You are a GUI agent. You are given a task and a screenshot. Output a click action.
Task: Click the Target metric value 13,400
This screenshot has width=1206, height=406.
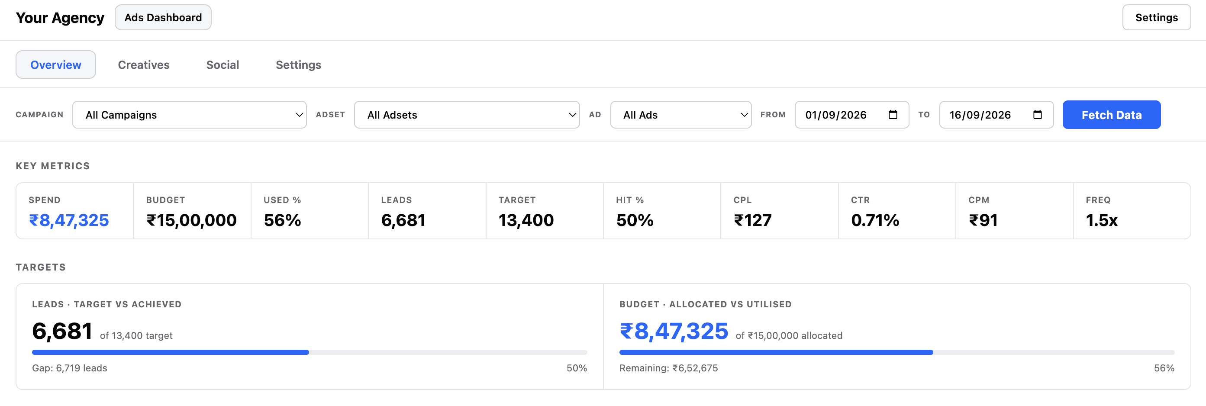point(526,220)
